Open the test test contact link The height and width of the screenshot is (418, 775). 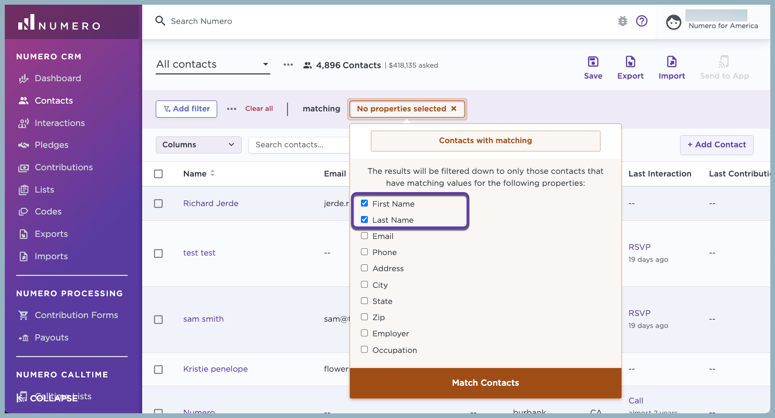pos(199,253)
